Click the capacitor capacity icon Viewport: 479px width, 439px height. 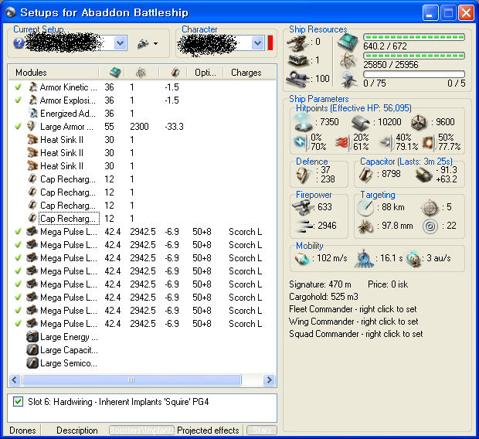(365, 175)
